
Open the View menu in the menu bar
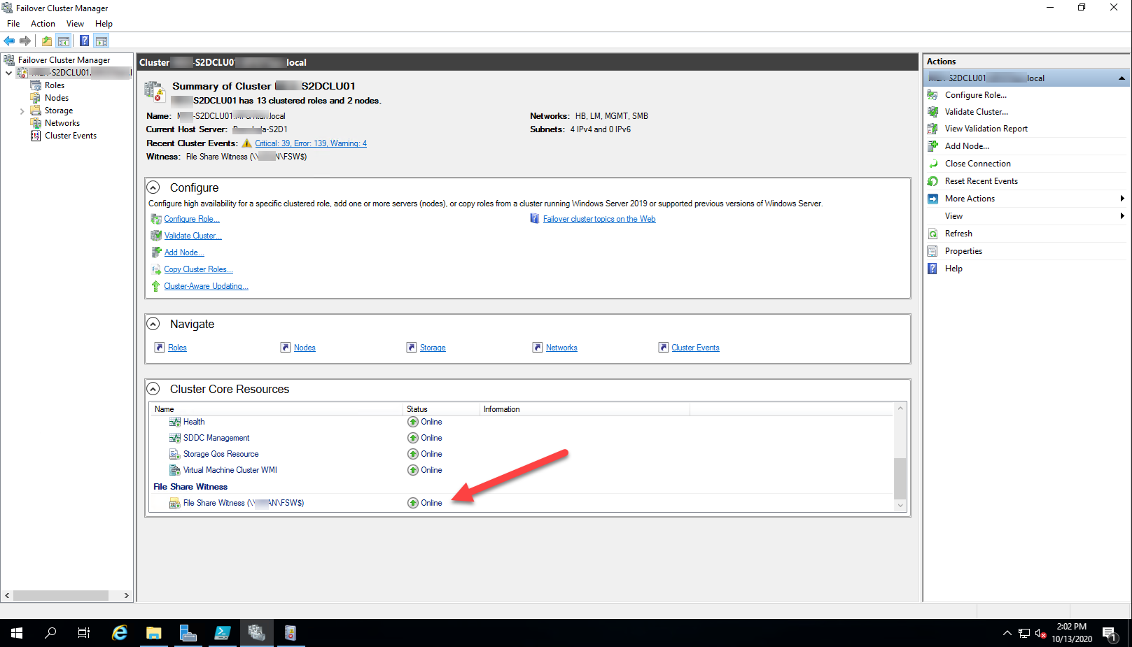click(75, 24)
